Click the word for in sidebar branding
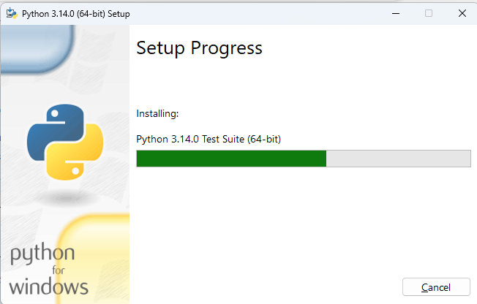The width and height of the screenshot is (477, 304). [59, 270]
